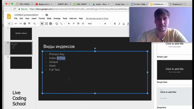The image size is (194, 109).
Task: Switch to the 'study - Goog' Drive tab
Action: point(101,4)
